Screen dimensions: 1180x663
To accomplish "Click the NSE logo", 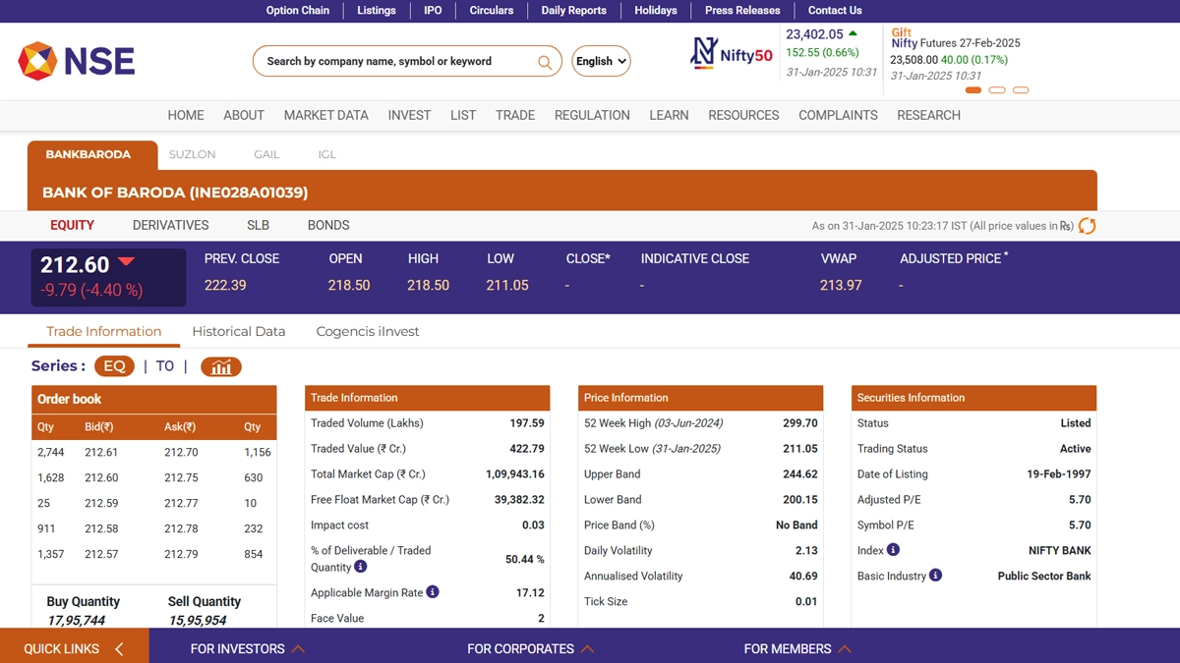I will pos(77,61).
